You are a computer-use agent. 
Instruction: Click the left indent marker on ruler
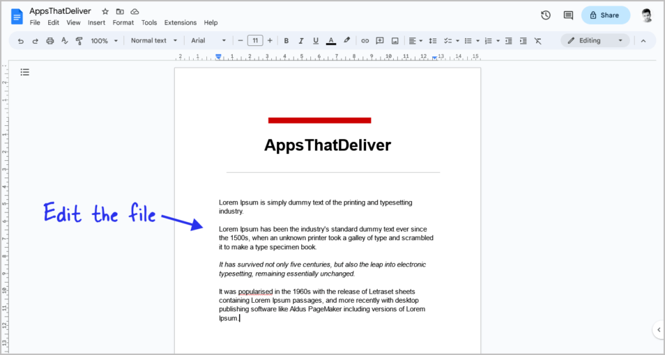click(218, 56)
